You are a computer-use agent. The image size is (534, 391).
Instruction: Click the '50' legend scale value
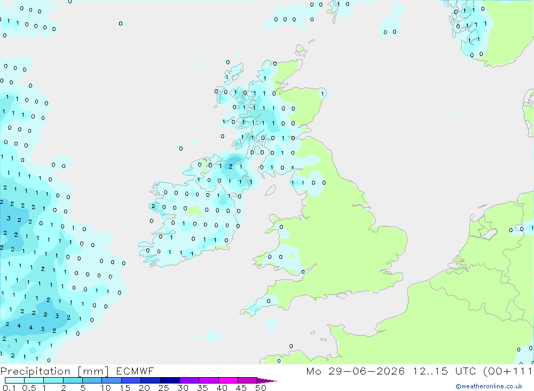tap(261, 388)
